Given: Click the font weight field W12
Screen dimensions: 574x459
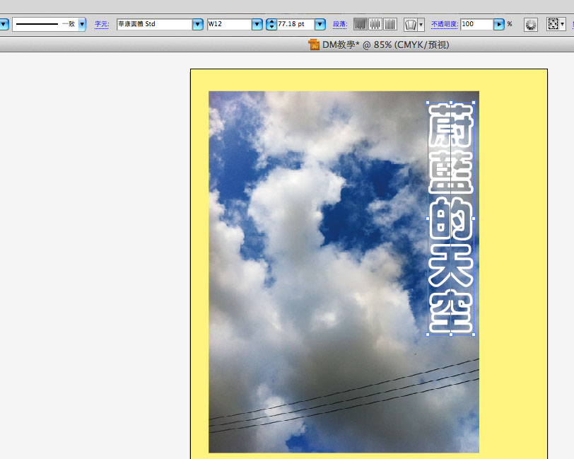Looking at the screenshot, I should (230, 24).
